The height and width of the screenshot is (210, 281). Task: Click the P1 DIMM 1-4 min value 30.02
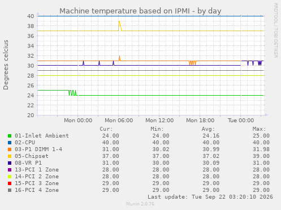coord(161,149)
